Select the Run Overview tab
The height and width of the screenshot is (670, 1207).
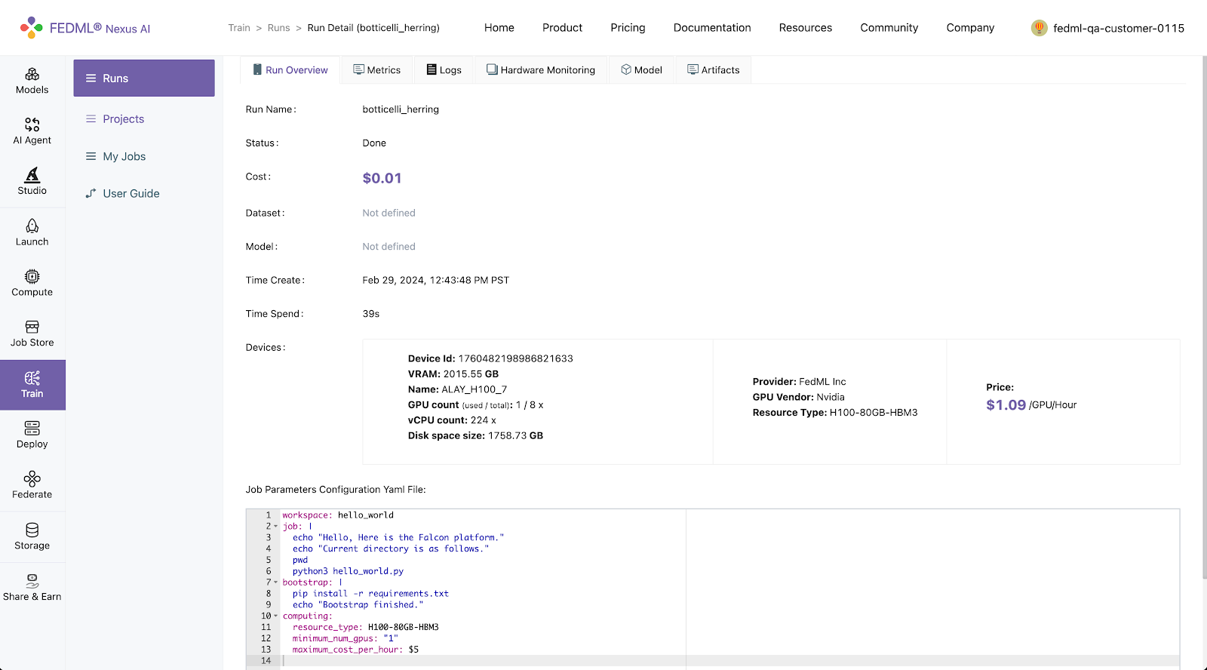click(290, 69)
